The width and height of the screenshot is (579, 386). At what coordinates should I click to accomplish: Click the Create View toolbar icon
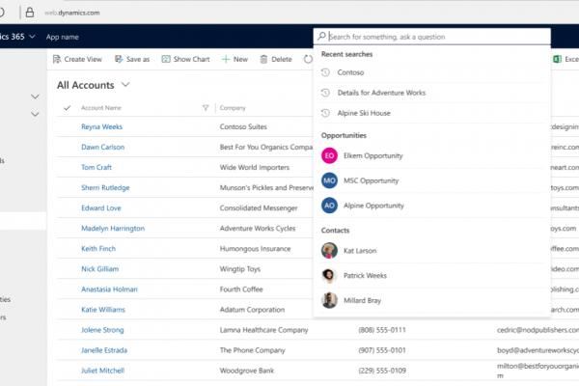(x=57, y=59)
